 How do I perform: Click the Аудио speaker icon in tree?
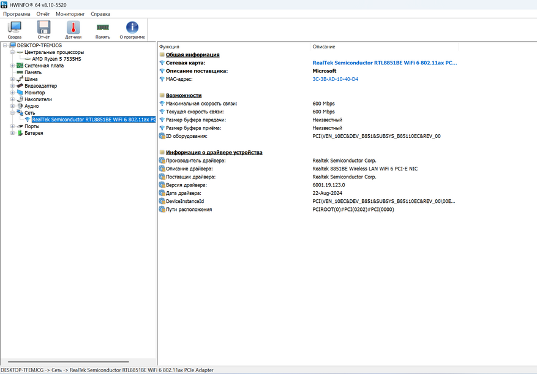click(20, 106)
